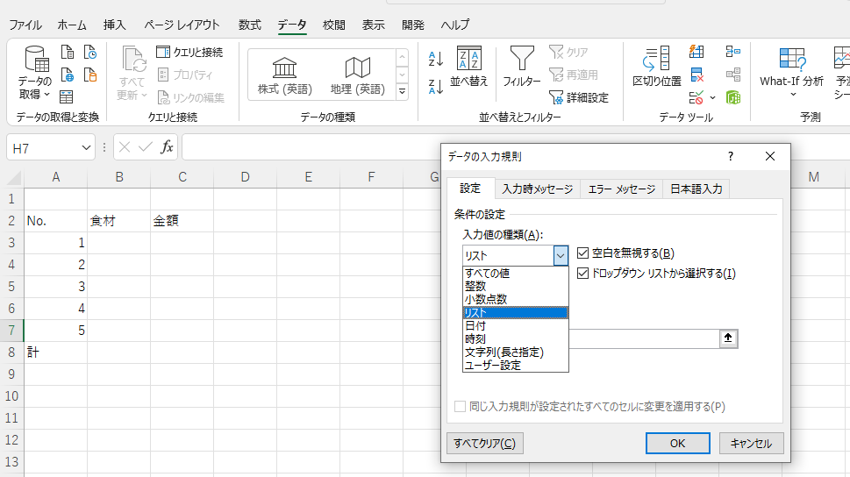The width and height of the screenshot is (850, 477).
Task: Select column D header
Action: click(x=245, y=177)
